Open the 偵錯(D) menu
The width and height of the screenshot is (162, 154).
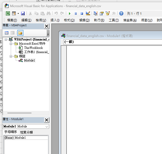(x=84, y=20)
